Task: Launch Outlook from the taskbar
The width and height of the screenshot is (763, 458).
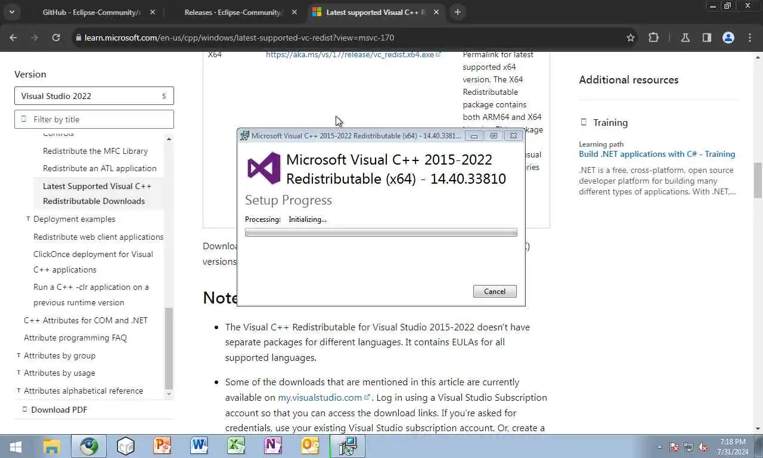Action: coord(310,446)
